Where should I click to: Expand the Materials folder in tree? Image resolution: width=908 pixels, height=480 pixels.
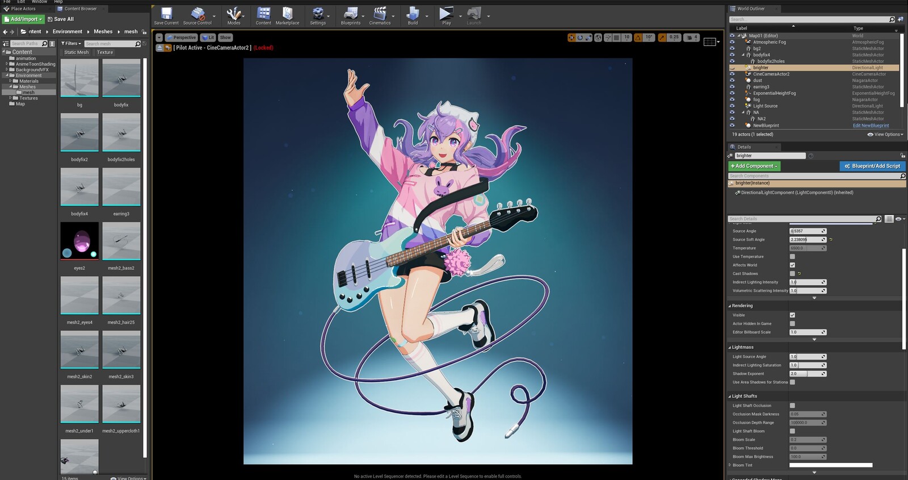[10, 81]
